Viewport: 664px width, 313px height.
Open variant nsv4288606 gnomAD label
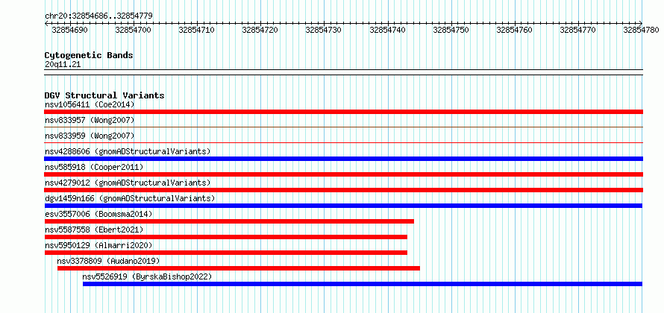[x=128, y=151]
